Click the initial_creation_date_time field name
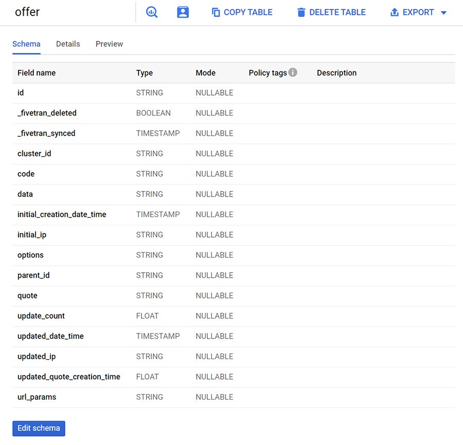The width and height of the screenshot is (463, 445). click(x=62, y=215)
